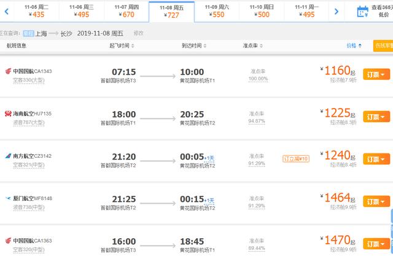Click the Air China logo for CA1343
Image resolution: width=393 pixels, height=256 pixels.
point(8,71)
